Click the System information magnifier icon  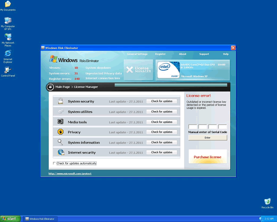click(61, 142)
